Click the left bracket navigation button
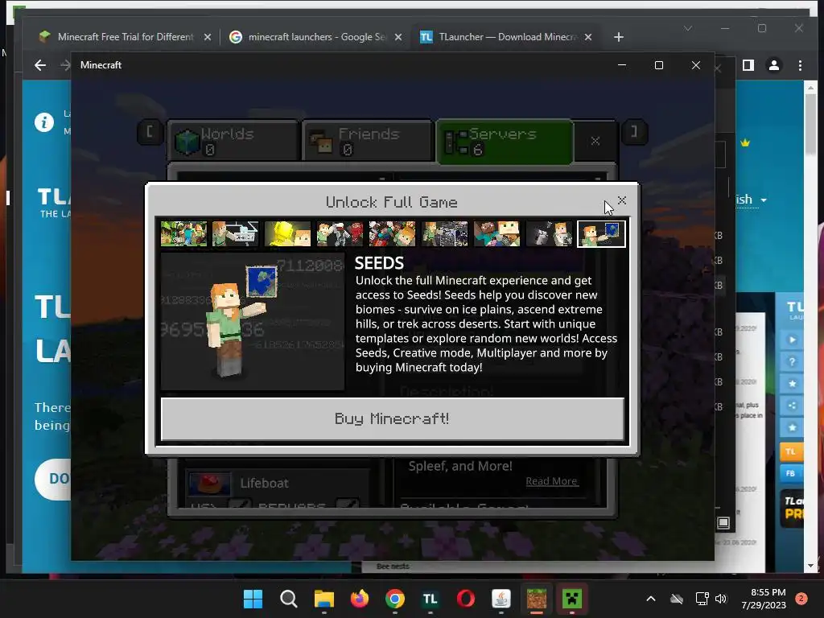Screen dimensions: 824x618 [149, 132]
